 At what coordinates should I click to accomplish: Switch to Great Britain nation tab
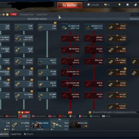click(x=39, y=116)
